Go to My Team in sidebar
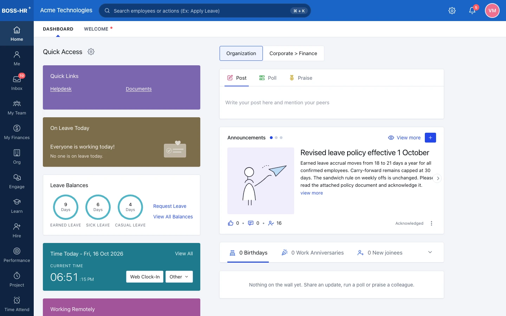 tap(17, 107)
